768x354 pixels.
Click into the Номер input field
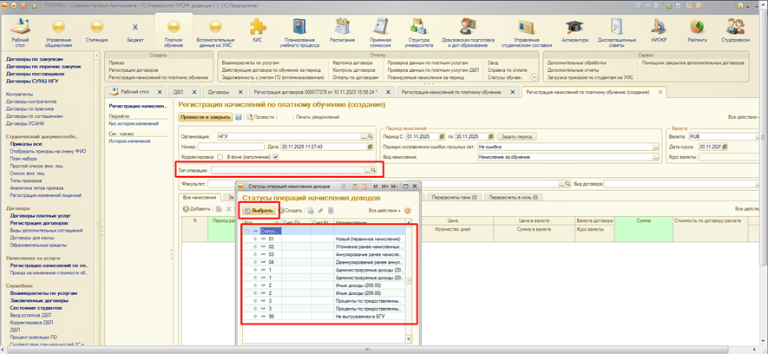230,146
